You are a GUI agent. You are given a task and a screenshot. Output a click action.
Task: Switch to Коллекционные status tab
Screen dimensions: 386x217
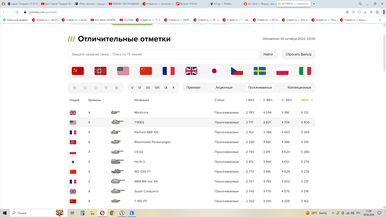pos(299,88)
